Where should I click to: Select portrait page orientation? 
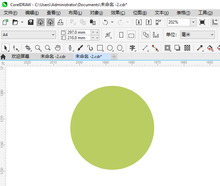(121, 35)
